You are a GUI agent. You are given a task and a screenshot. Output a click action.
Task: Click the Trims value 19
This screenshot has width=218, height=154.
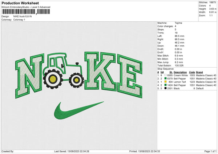click(x=176, y=33)
